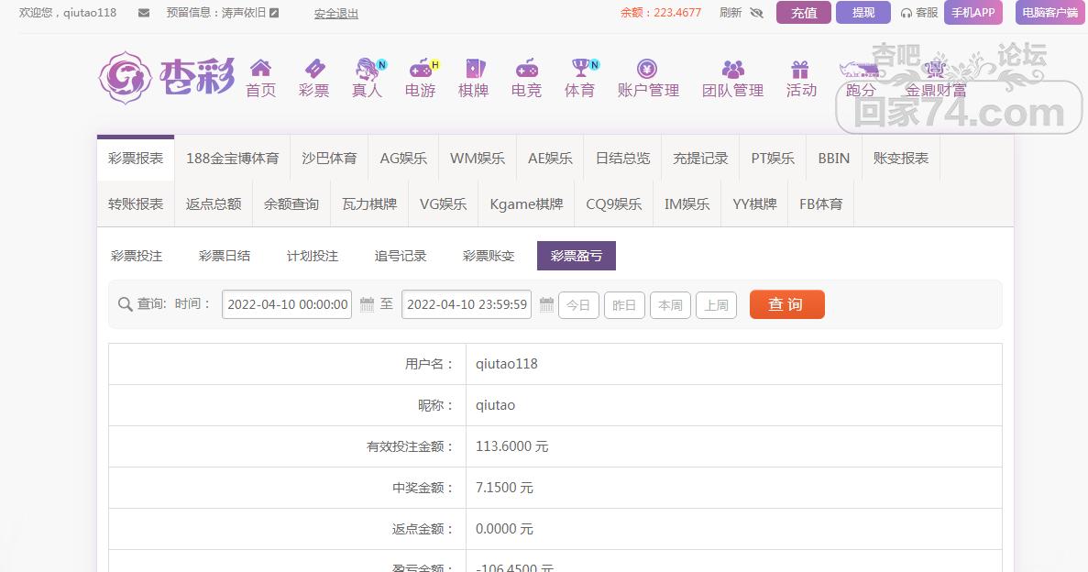Refresh the balance with 刷新

click(731, 13)
